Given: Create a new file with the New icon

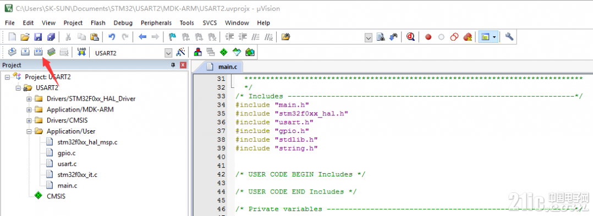Looking at the screenshot, I should pos(12,37).
